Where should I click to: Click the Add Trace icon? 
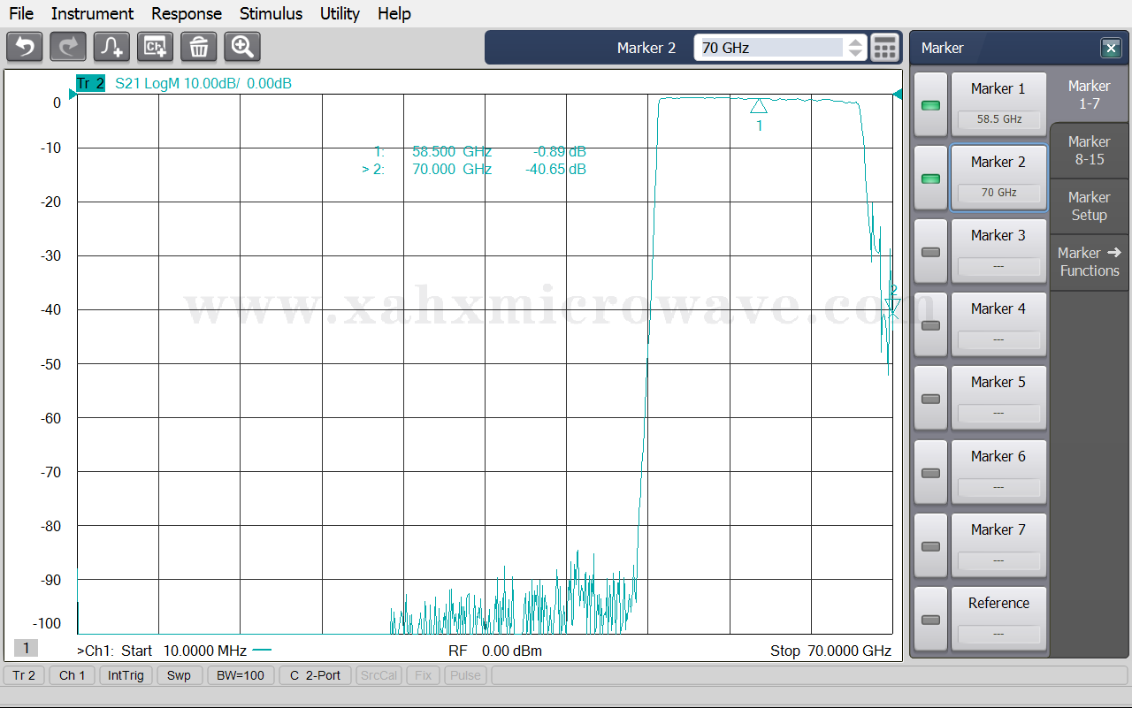(x=111, y=47)
